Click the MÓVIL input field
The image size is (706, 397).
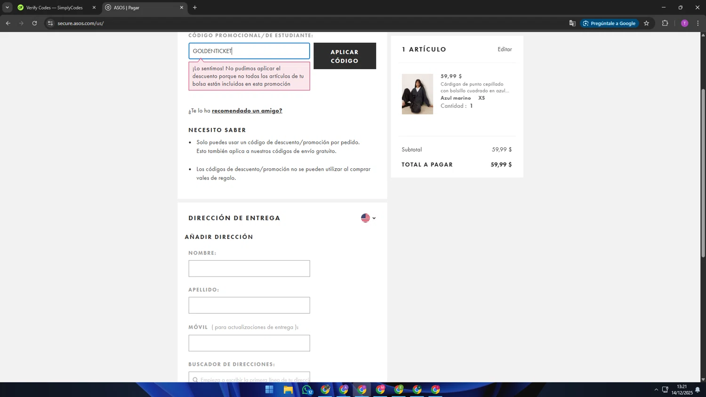click(x=249, y=343)
